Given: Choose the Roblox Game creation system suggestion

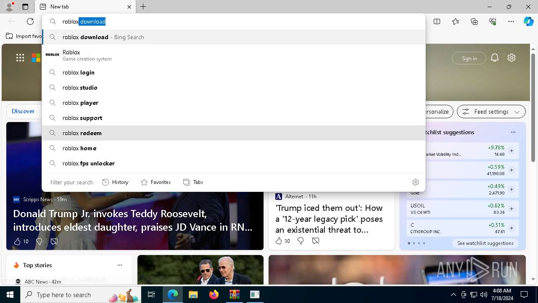Looking at the screenshot, I should click(234, 55).
